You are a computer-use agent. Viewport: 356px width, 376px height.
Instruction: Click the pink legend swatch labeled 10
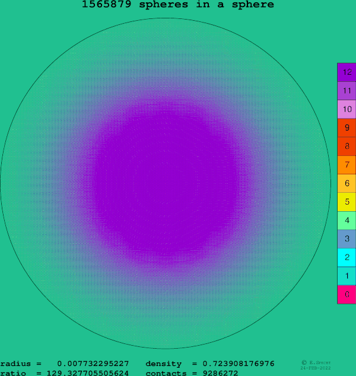pyautogui.click(x=347, y=109)
